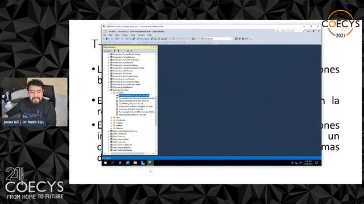Screen dimensions: 364x204
Task: Open the Tools menu in SSMS
Action: [x=133, y=35]
